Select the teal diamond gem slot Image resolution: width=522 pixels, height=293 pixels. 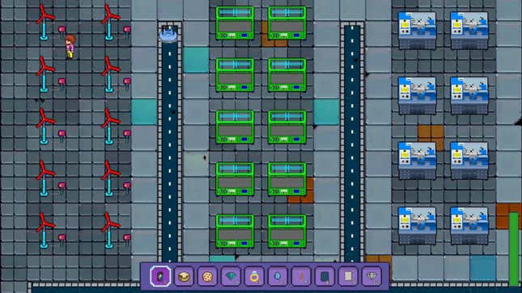point(231,276)
